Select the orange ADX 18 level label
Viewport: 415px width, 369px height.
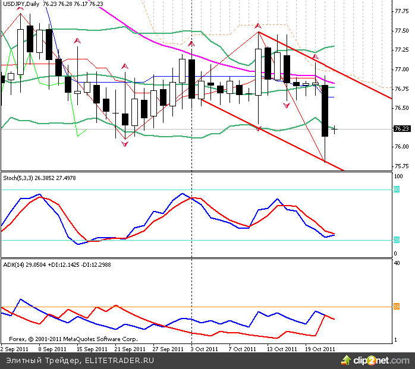(397, 307)
